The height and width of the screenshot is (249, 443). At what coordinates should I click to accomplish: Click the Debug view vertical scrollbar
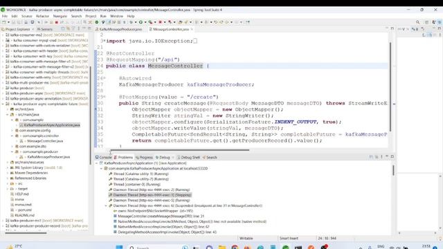click(393, 170)
